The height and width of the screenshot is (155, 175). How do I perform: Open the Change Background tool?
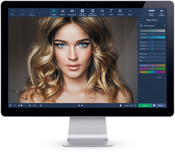tap(92, 12)
